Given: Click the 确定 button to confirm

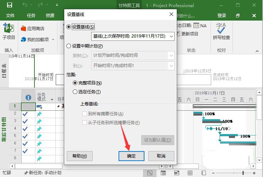Looking at the screenshot, I should coord(131,156).
